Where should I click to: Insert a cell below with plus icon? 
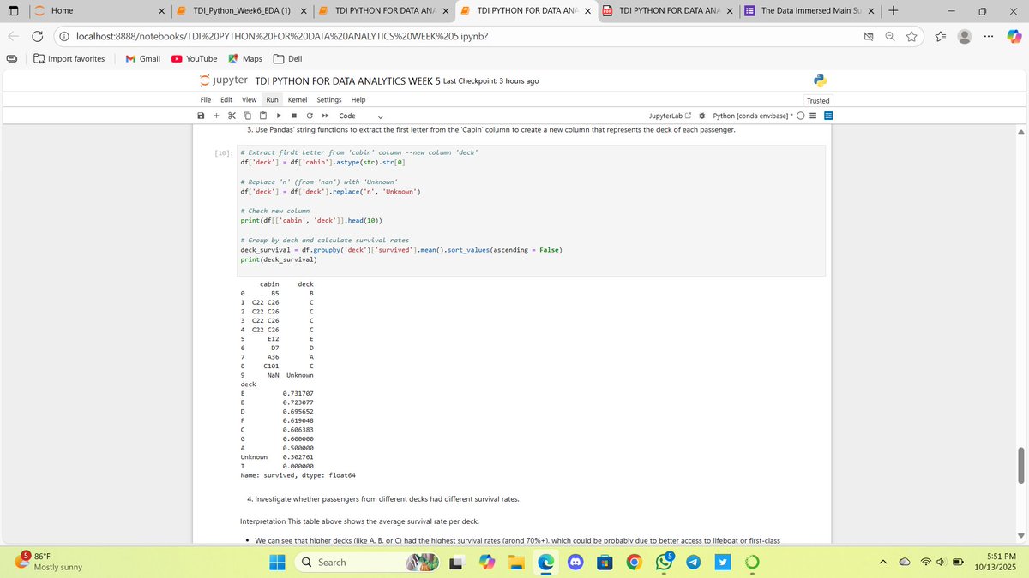coord(216,116)
